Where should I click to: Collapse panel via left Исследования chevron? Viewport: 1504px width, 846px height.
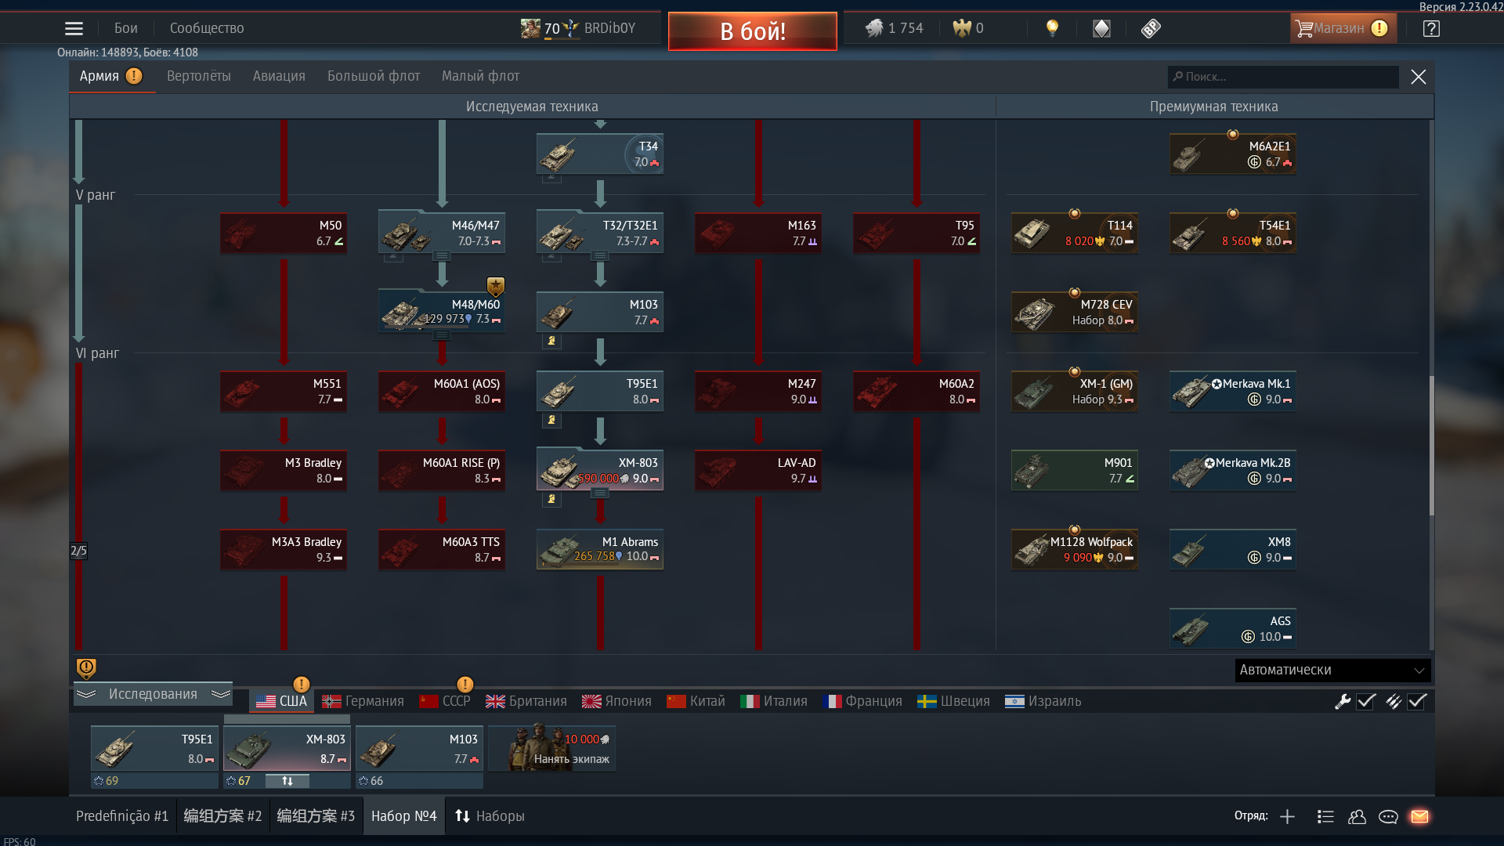(86, 694)
